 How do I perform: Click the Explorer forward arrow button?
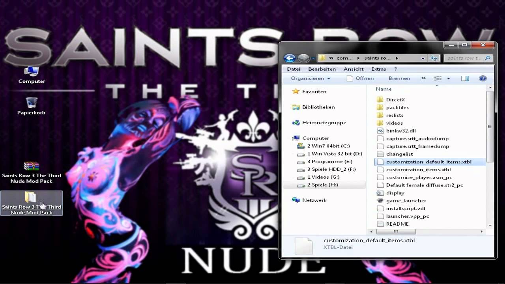coord(303,58)
